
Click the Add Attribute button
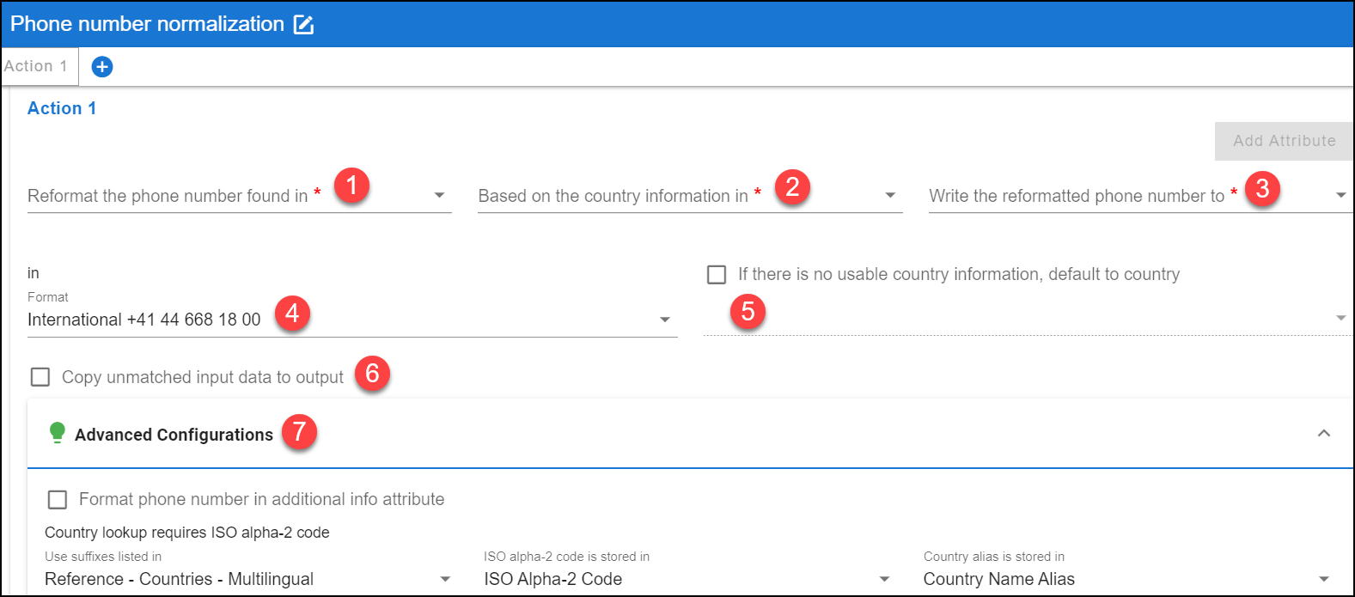click(x=1284, y=141)
